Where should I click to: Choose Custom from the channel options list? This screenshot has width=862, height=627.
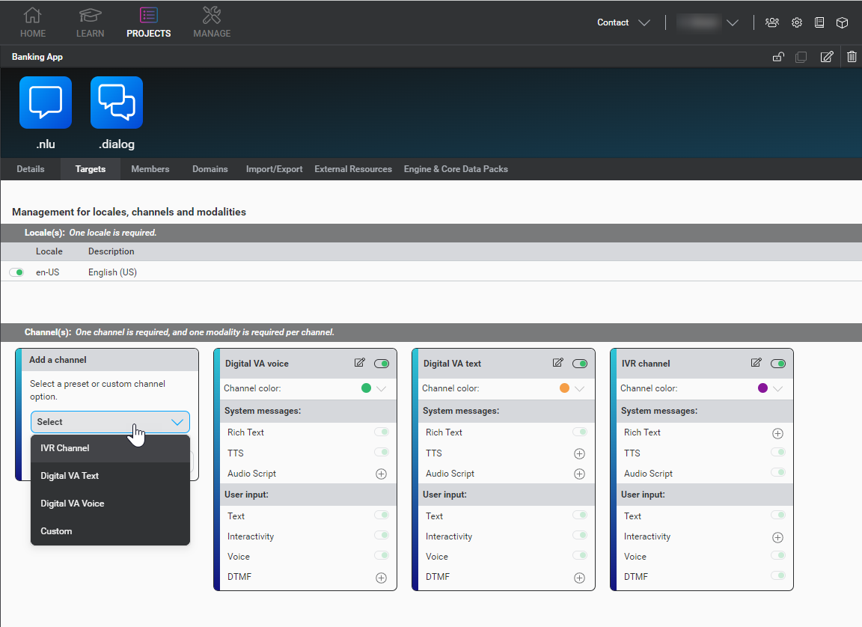coord(57,531)
